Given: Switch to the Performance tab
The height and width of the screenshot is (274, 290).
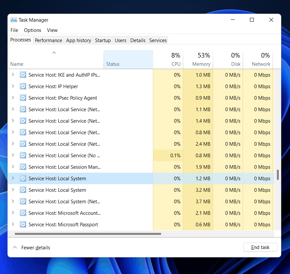Looking at the screenshot, I should pos(48,40).
